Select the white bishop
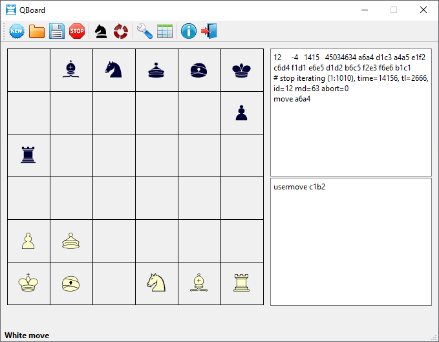The height and width of the screenshot is (342, 439). (198, 283)
